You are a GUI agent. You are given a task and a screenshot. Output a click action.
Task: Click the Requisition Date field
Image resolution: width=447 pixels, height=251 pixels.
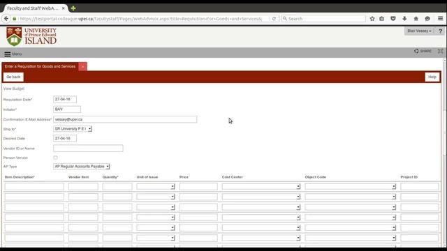pos(65,99)
